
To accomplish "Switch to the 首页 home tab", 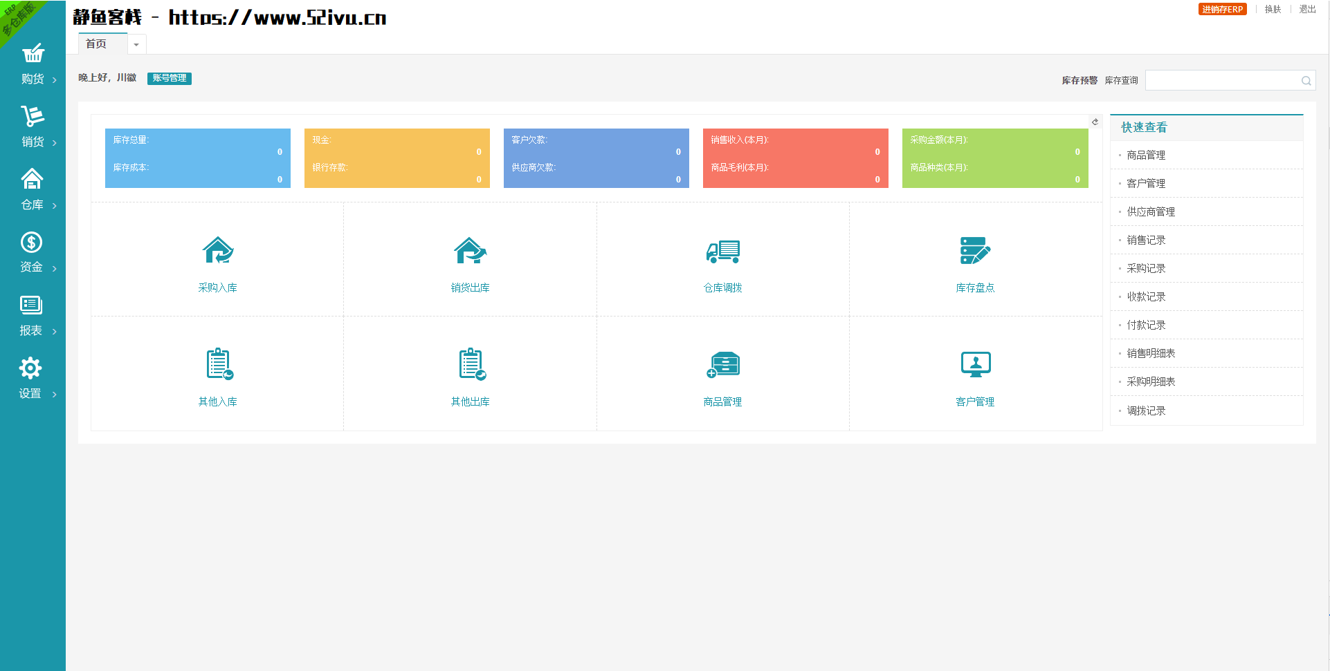I will 96,44.
